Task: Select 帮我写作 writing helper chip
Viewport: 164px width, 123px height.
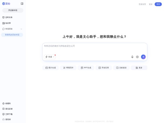Action: (68, 68)
